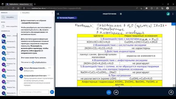Go to the browser home icon
Viewport: 176px width, 99px height.
(18, 8)
